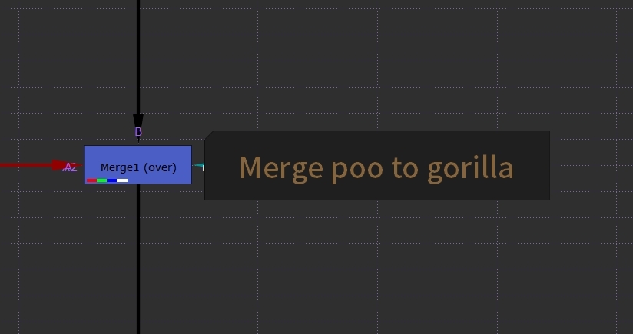Select the red pipe left of Merge1
The width and height of the screenshot is (633, 334).
(26, 165)
